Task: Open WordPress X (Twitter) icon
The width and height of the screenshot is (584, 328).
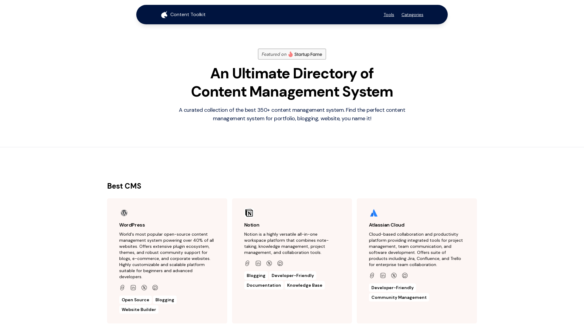Action: (144, 288)
